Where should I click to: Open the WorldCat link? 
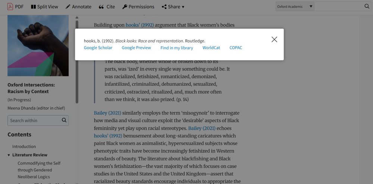click(x=211, y=48)
